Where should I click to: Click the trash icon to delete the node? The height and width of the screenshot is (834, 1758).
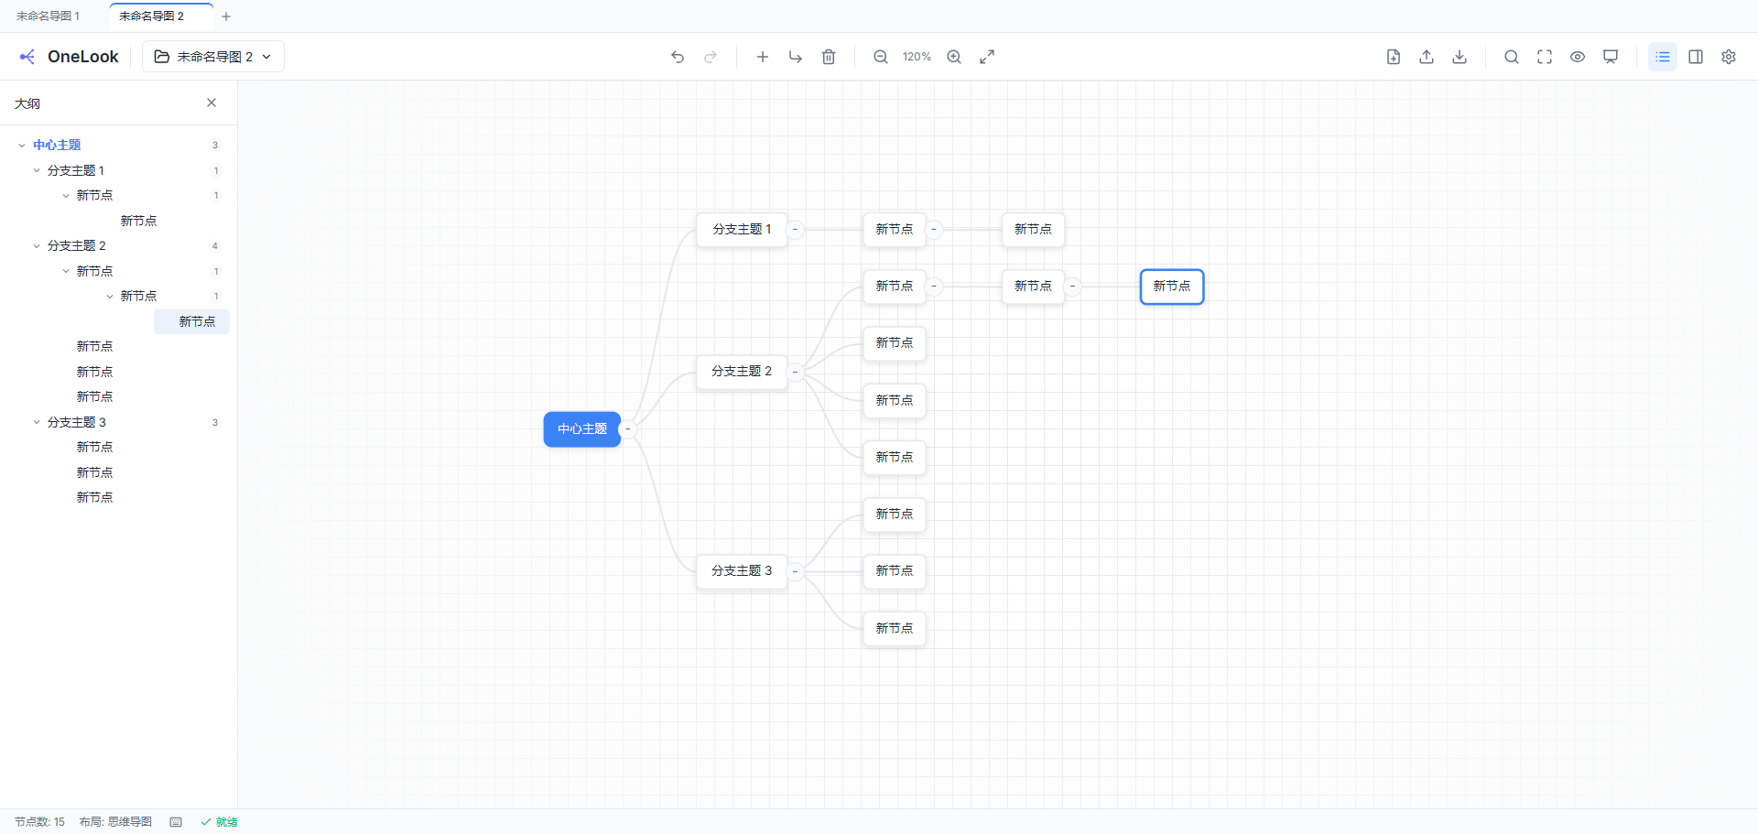(x=829, y=57)
